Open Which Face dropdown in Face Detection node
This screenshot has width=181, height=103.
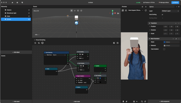(x=59, y=55)
